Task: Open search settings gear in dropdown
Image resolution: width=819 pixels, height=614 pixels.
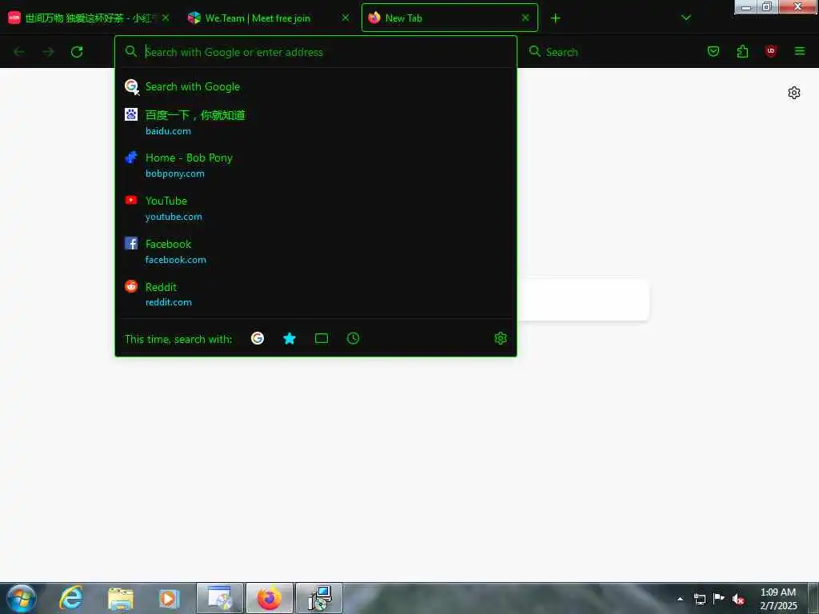Action: point(501,338)
